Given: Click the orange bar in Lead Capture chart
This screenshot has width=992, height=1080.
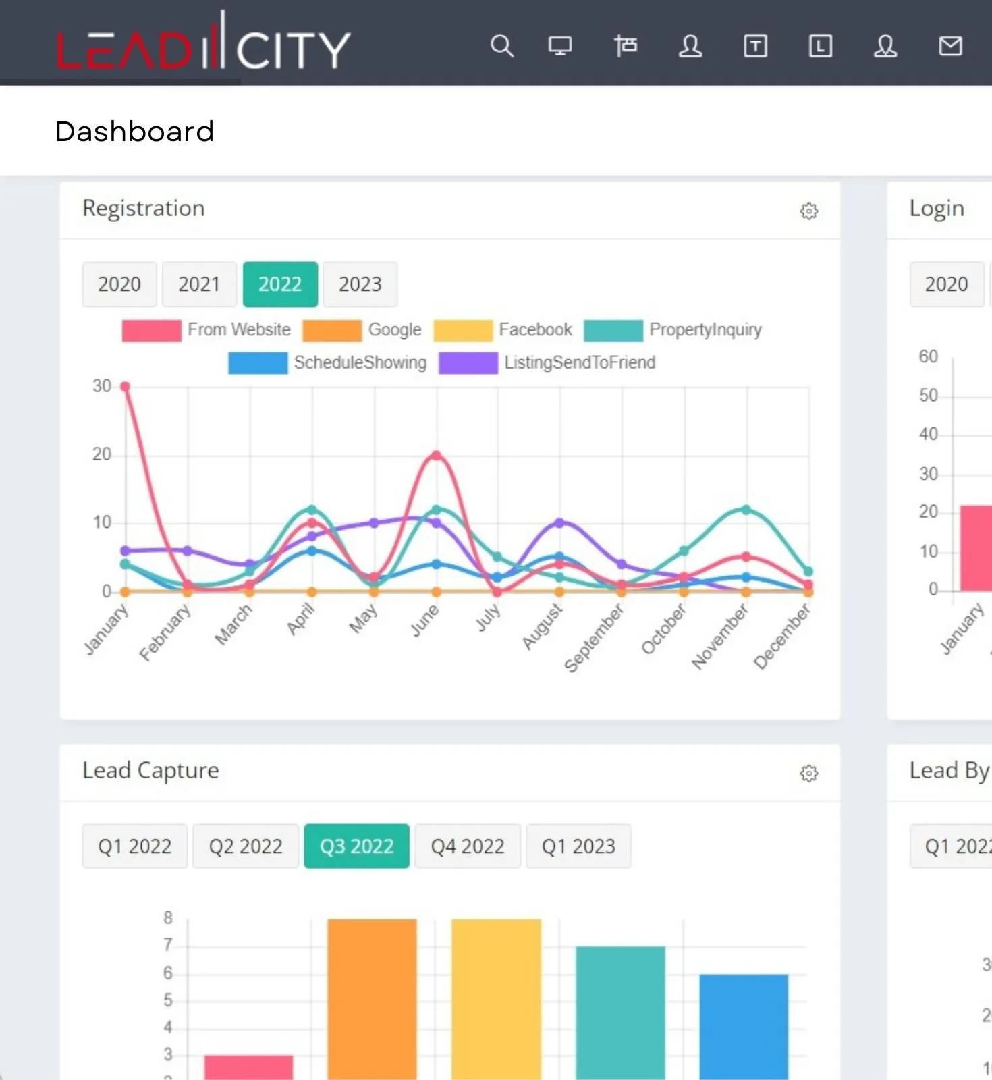Looking at the screenshot, I should (x=372, y=999).
